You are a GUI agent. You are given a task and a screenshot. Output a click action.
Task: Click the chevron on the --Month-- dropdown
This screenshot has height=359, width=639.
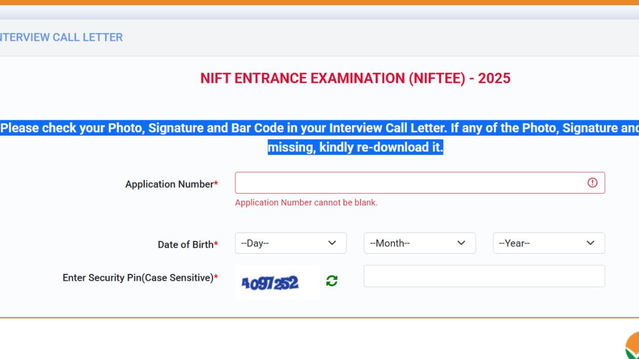click(x=461, y=243)
